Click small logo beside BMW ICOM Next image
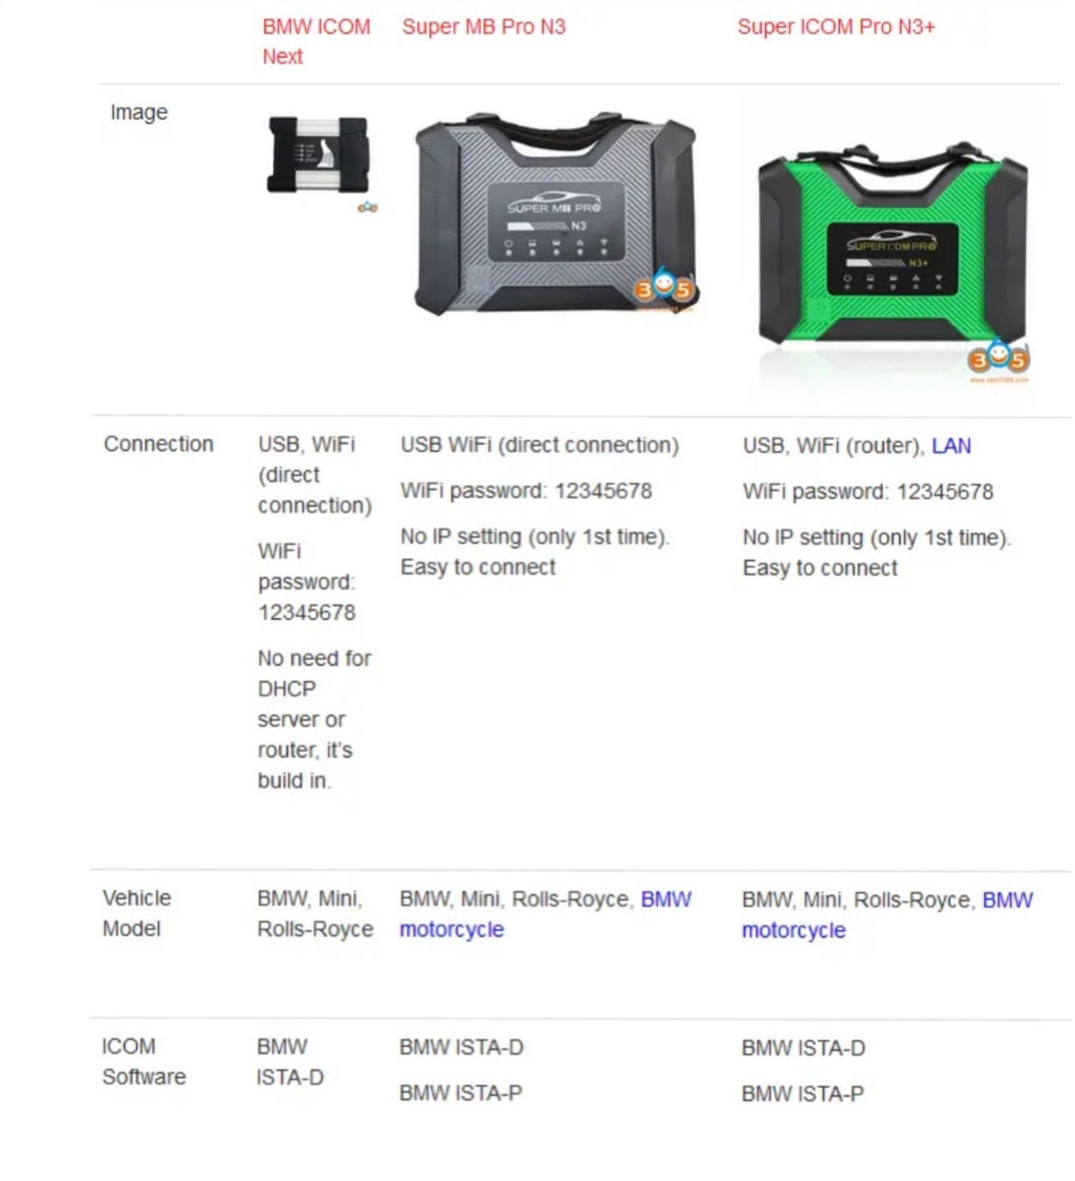The height and width of the screenshot is (1181, 1075). pos(368,208)
